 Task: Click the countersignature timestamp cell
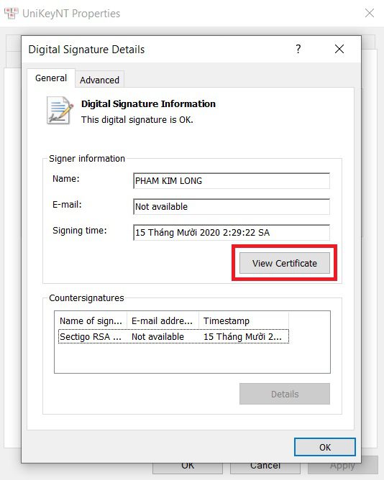pos(242,336)
